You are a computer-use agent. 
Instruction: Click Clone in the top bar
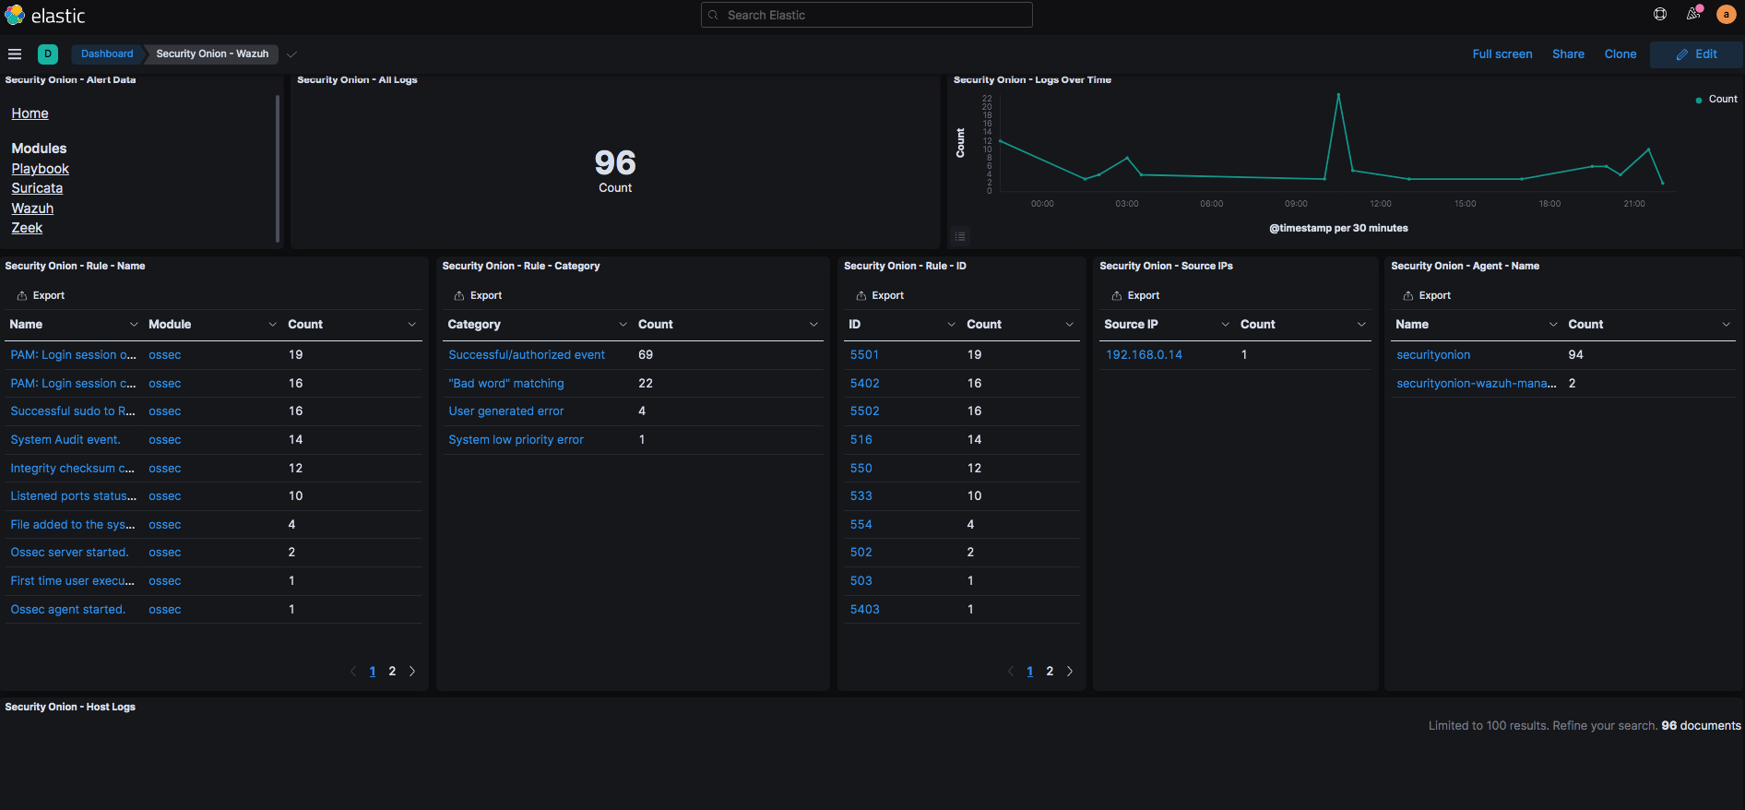[x=1620, y=54]
